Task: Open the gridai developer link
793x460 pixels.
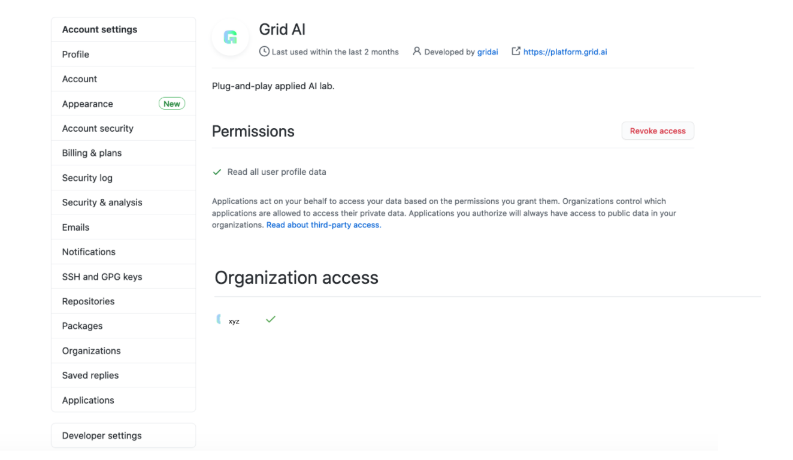Action: click(x=488, y=52)
